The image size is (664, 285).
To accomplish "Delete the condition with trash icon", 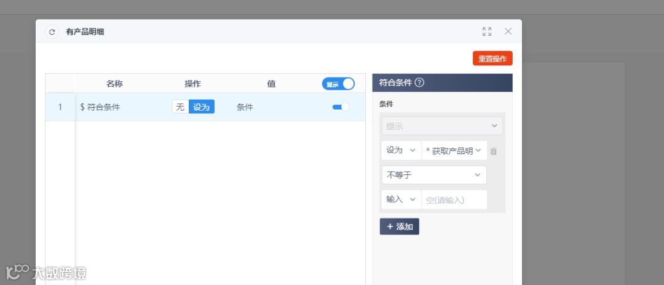I will click(x=493, y=151).
